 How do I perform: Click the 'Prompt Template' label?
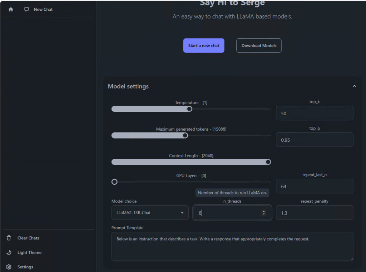(127, 228)
